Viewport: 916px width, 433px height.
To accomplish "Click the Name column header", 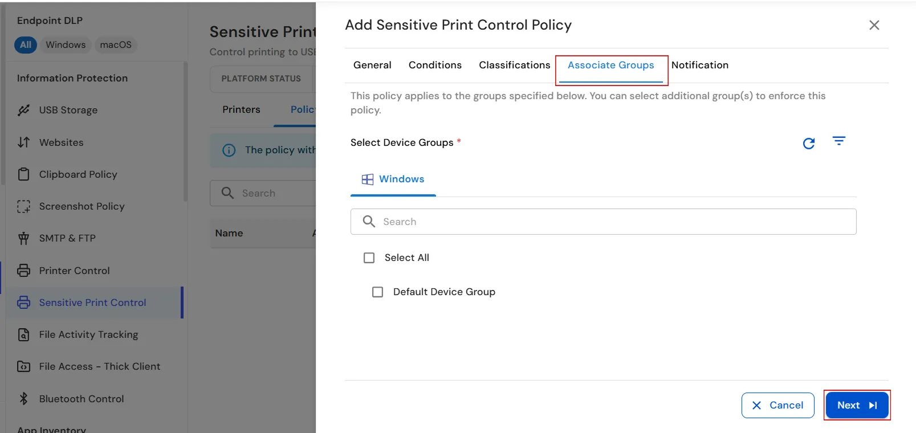I will coord(229,233).
